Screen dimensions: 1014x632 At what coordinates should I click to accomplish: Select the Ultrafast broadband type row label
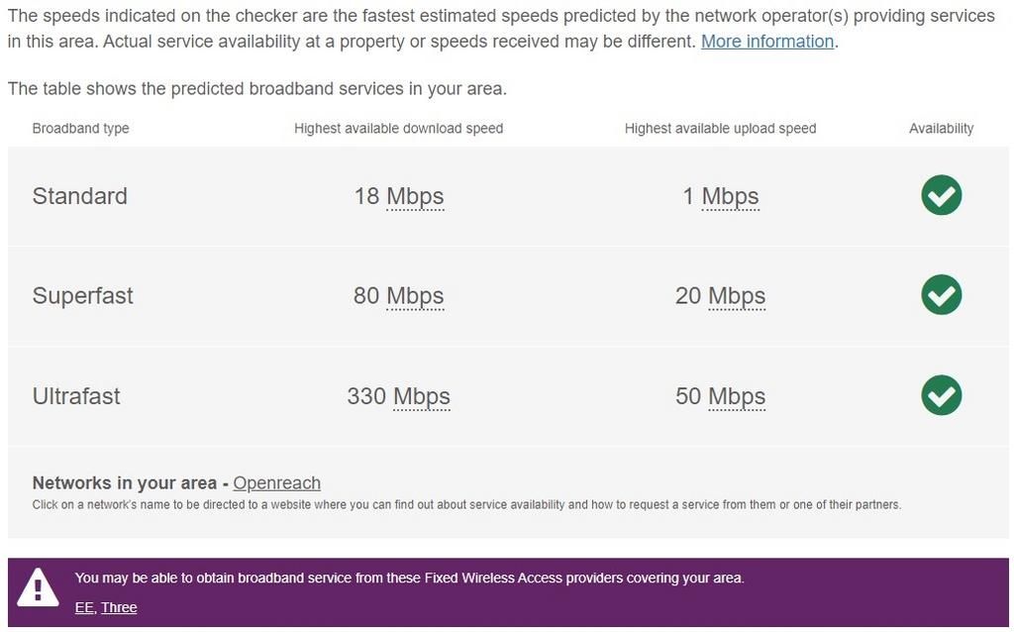point(76,396)
